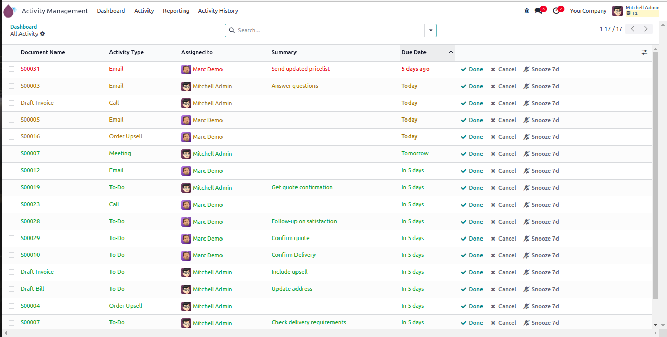
Task: Open the conversations message icon
Action: tap(539, 11)
